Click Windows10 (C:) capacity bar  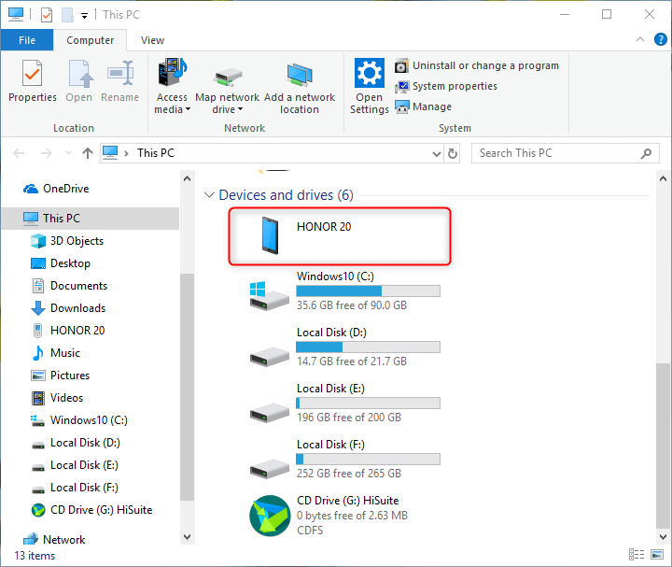coord(368,291)
